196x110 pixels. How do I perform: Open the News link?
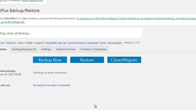coord(21,43)
